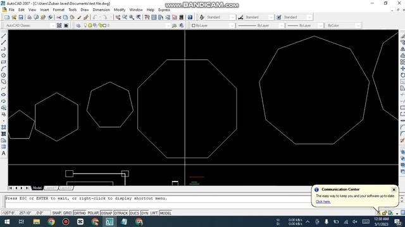Screen dimensions: 405x227
Task: Select the Spline tool
Action: coord(4,88)
